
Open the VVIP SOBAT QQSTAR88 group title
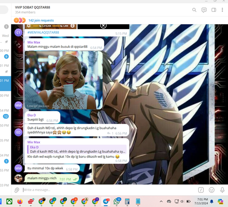pyautogui.click(x=32, y=7)
